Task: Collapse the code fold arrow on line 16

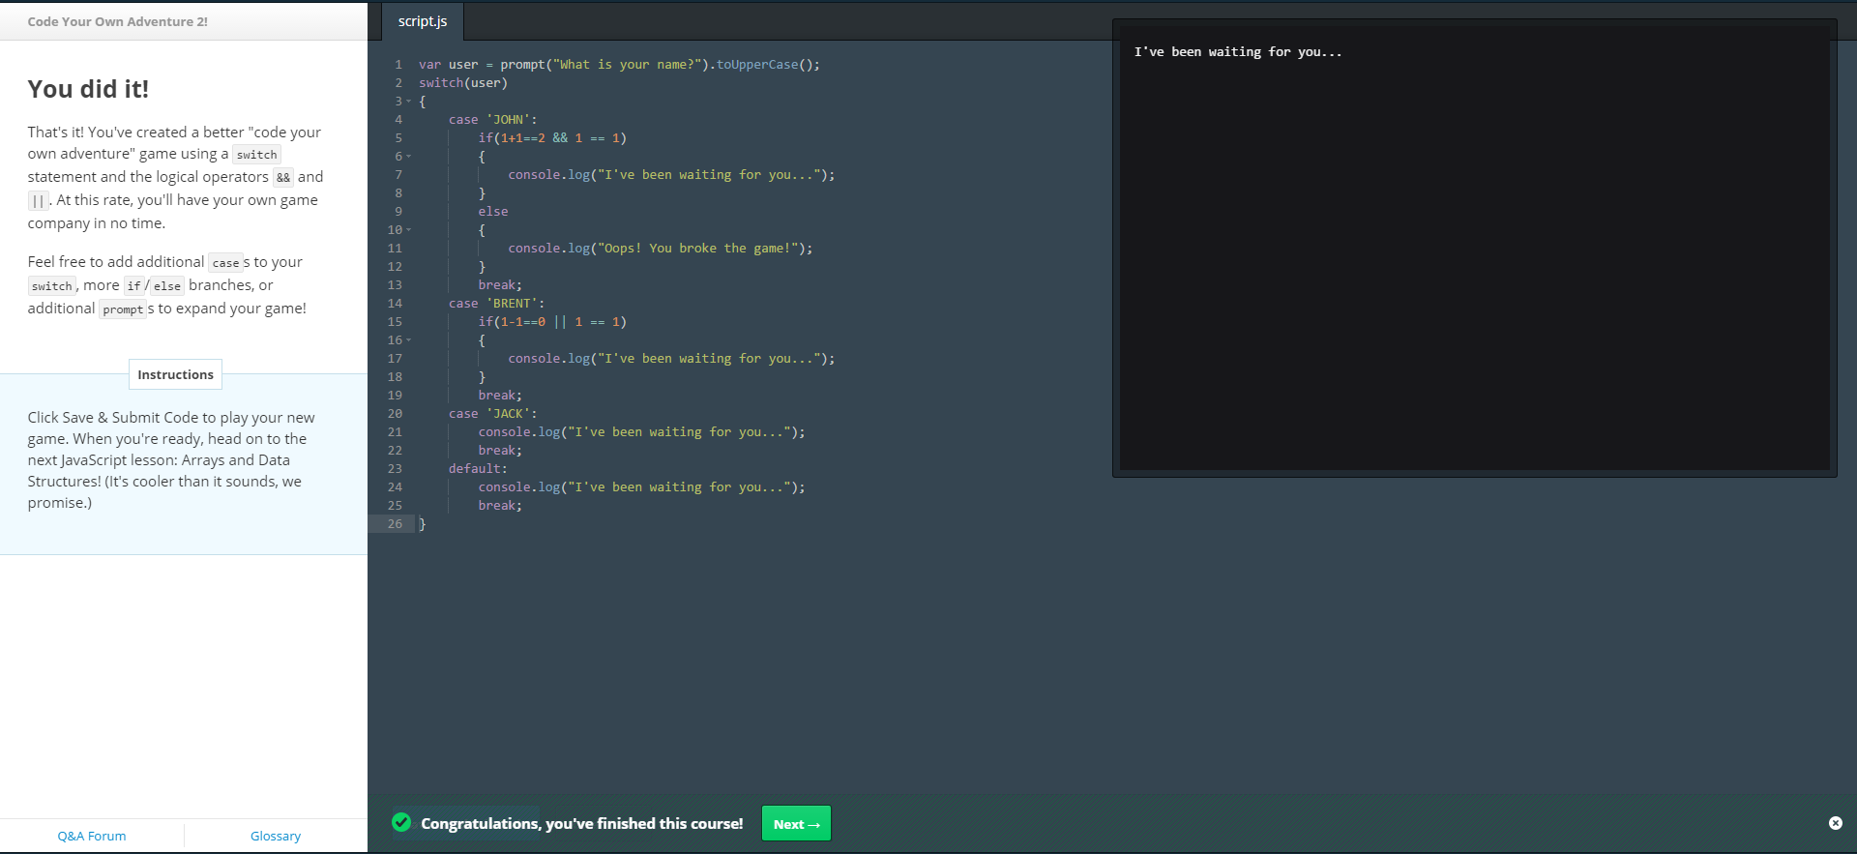Action: (x=409, y=340)
